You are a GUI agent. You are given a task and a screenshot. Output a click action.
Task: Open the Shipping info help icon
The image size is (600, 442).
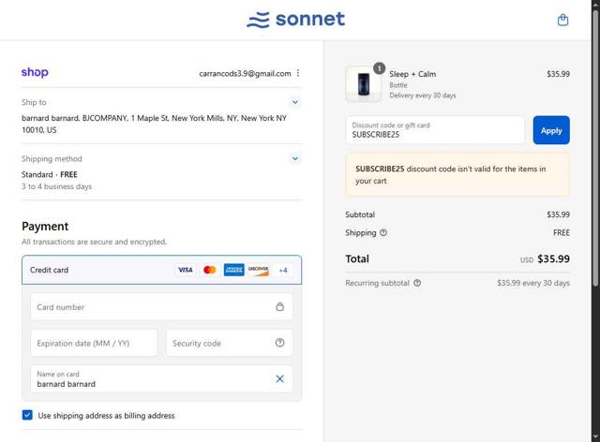pos(383,232)
